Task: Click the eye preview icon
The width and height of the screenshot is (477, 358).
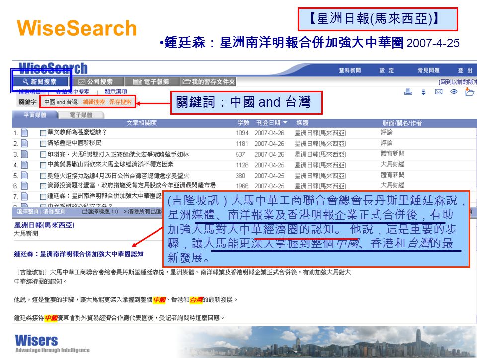Action: pyautogui.click(x=454, y=91)
